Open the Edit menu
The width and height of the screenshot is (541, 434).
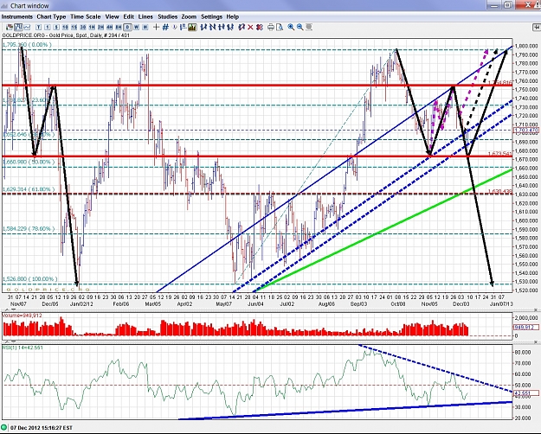click(x=128, y=16)
